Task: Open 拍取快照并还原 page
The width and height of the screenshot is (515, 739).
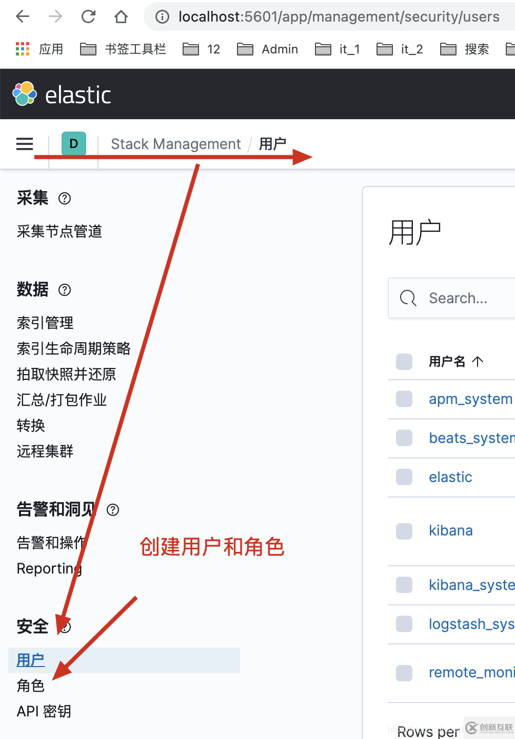Action: (x=67, y=374)
